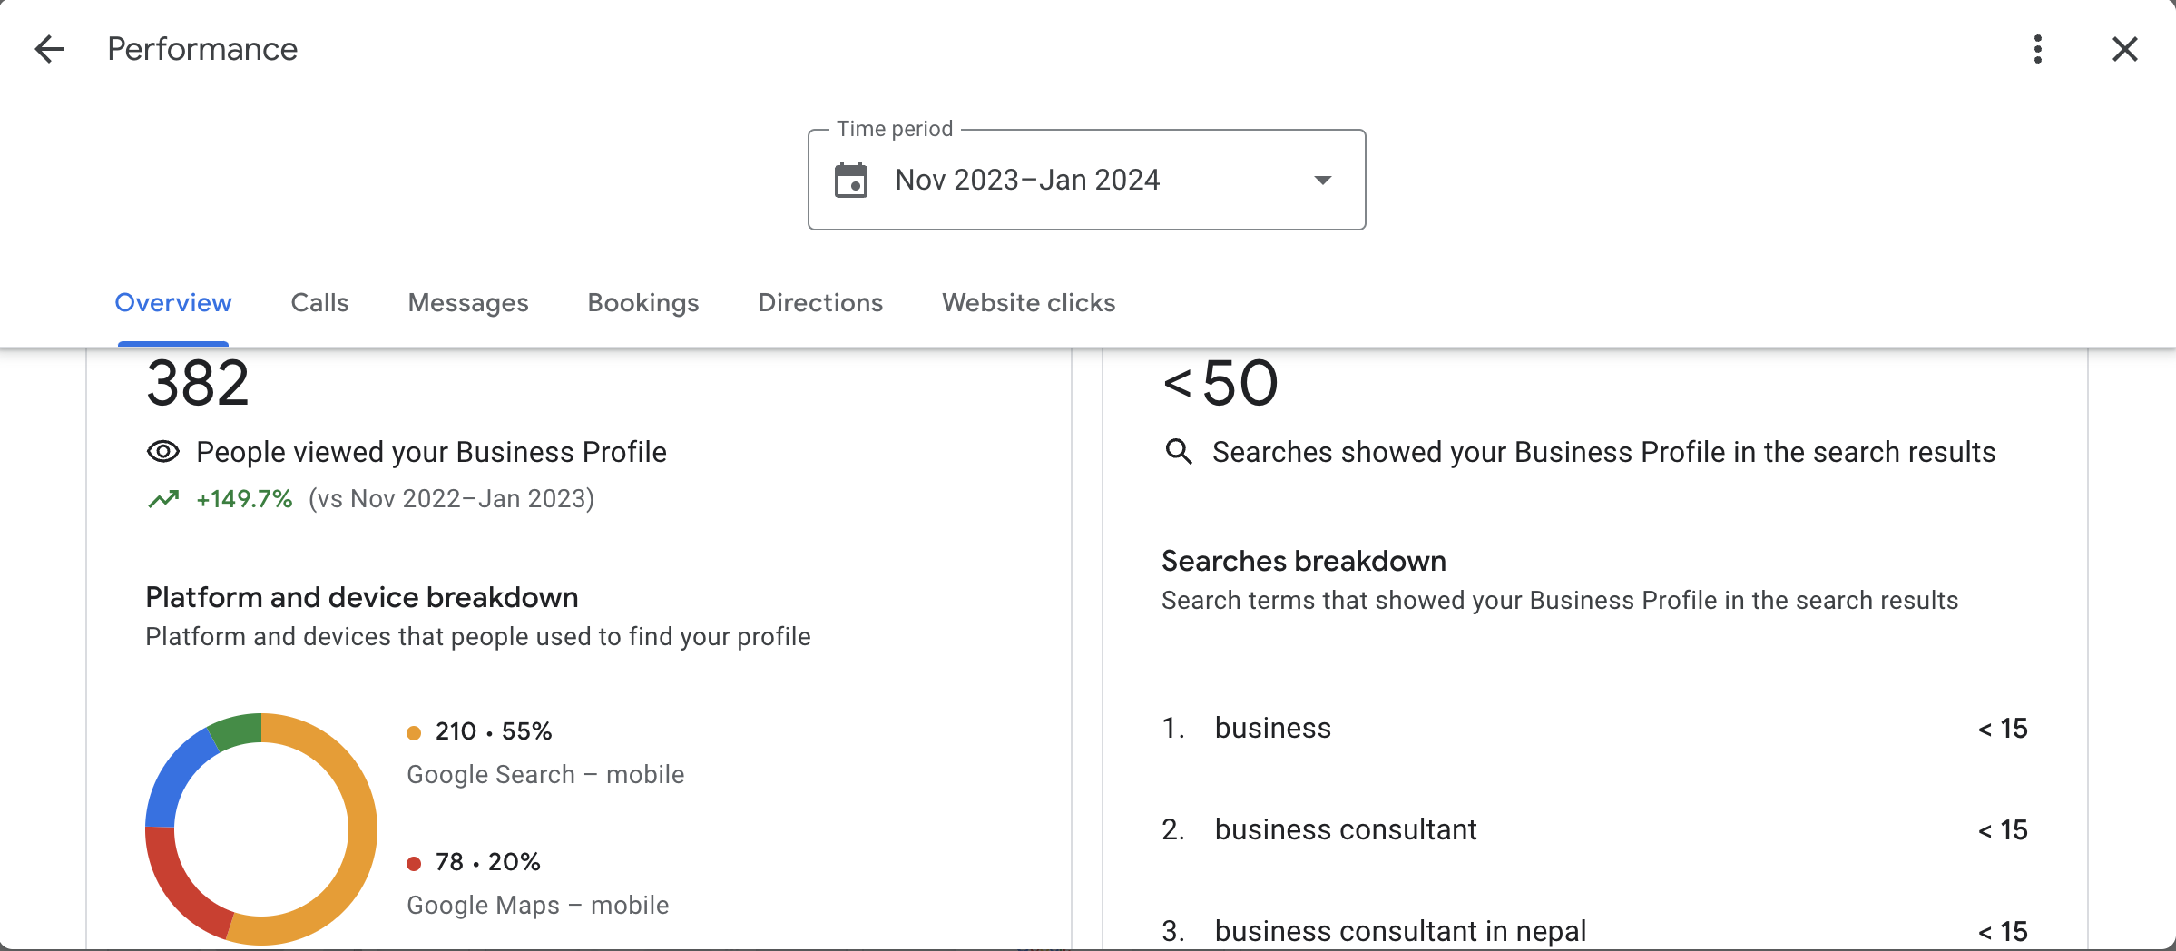
Task: Click the red Google Maps mobile legend dot
Action: click(414, 864)
